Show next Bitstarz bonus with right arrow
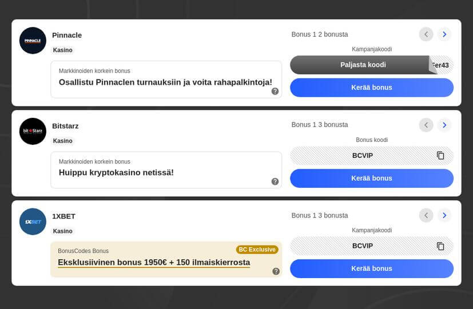The image size is (473, 309). 444,125
